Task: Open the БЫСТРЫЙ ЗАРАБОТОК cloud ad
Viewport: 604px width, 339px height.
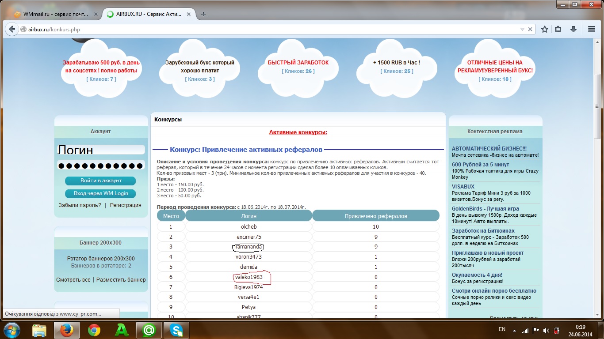Action: (298, 63)
